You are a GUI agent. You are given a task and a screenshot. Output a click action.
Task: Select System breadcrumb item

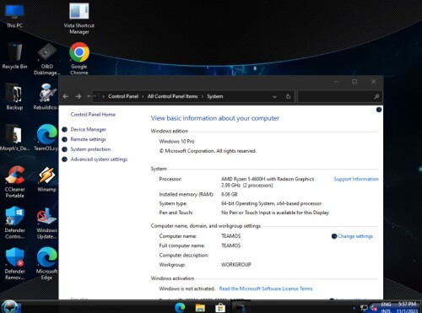tap(215, 96)
